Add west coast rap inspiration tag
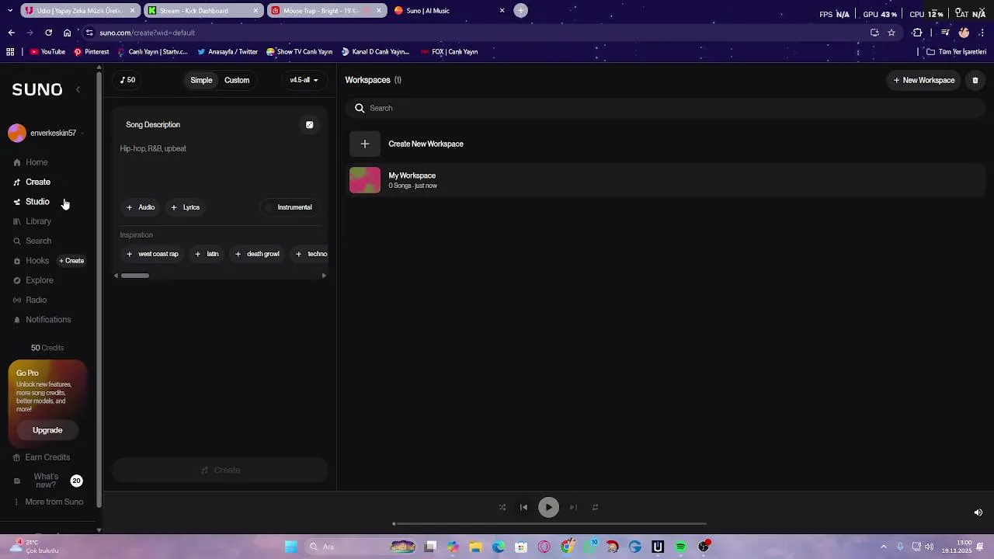 (x=152, y=254)
